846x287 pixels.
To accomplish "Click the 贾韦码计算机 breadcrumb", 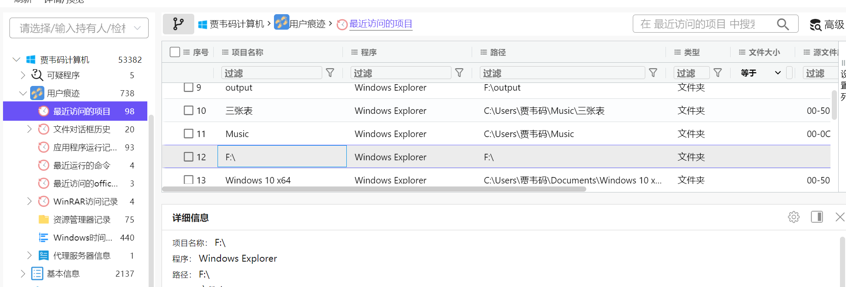I will click(236, 24).
